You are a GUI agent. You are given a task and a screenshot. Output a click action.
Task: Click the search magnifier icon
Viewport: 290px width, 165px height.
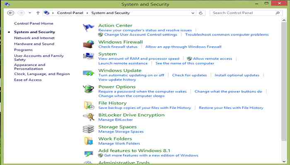[278, 13]
